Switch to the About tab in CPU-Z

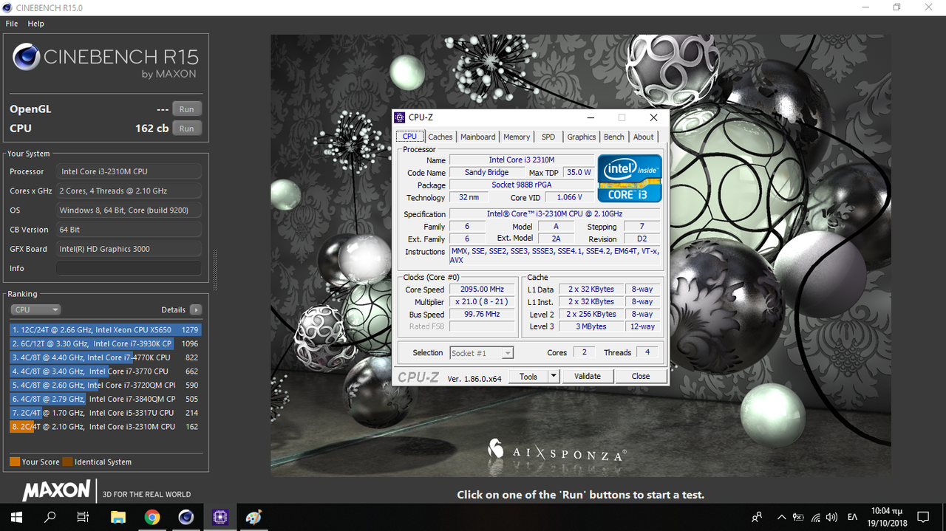644,137
